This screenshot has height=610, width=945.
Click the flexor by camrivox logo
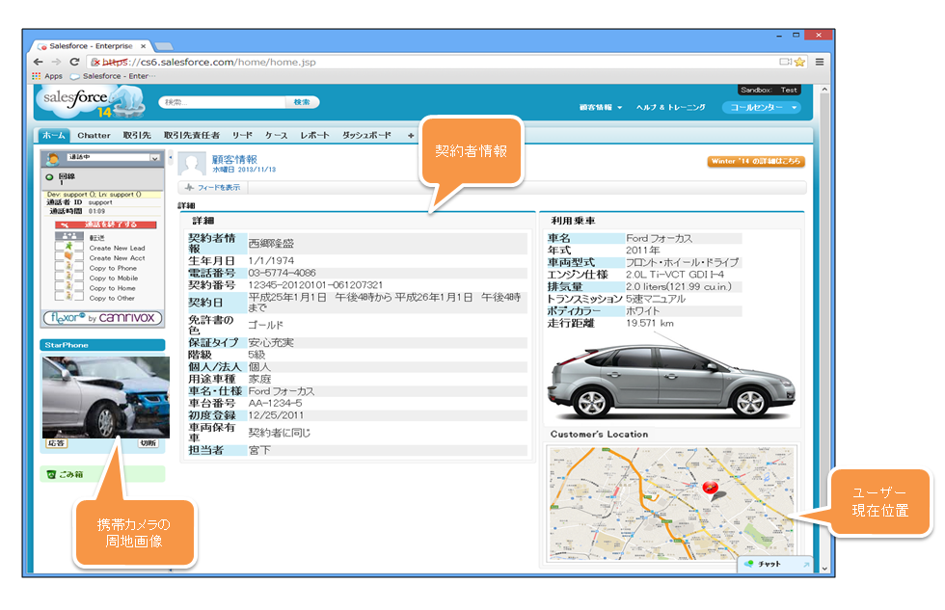(103, 318)
